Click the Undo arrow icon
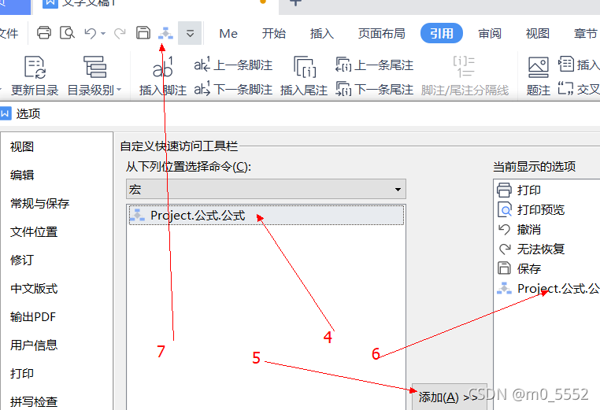Screen dimensions: 600x410 pos(91,33)
